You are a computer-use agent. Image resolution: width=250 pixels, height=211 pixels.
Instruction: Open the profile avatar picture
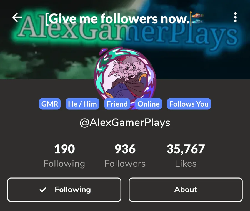(125, 75)
